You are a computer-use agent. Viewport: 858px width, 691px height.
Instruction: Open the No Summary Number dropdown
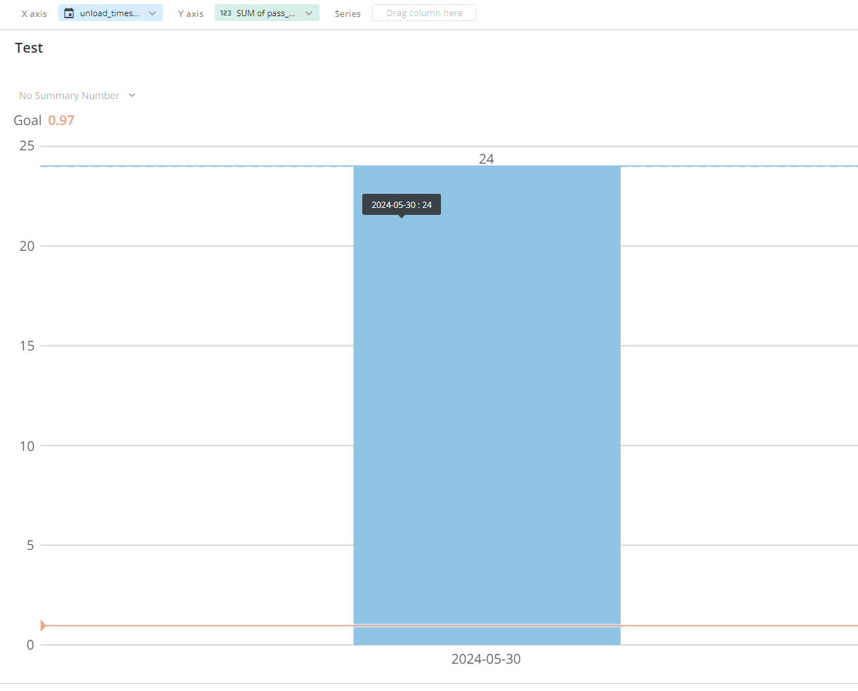(77, 96)
